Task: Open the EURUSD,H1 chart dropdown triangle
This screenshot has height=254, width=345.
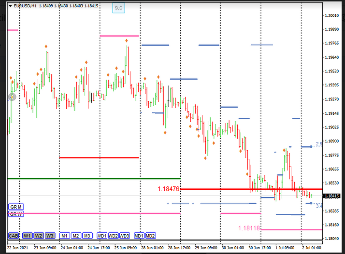Action: point(11,6)
